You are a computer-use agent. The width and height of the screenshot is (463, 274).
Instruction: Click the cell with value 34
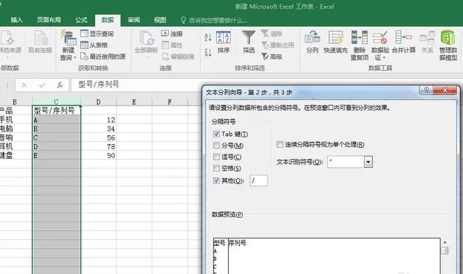click(x=98, y=128)
